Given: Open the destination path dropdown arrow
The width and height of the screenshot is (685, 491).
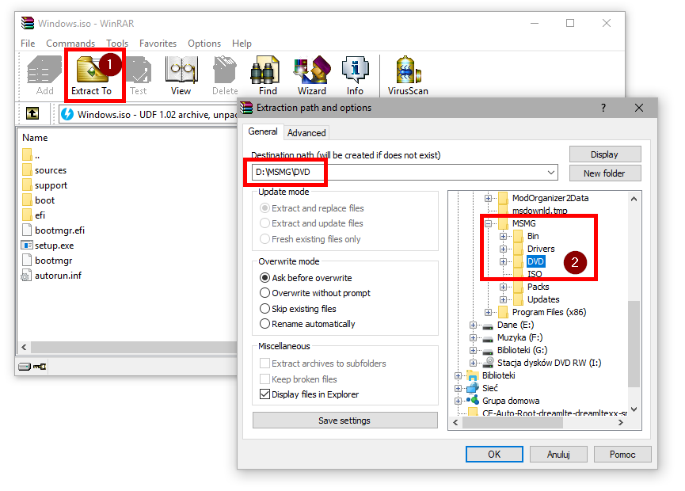Looking at the screenshot, I should 551,173.
